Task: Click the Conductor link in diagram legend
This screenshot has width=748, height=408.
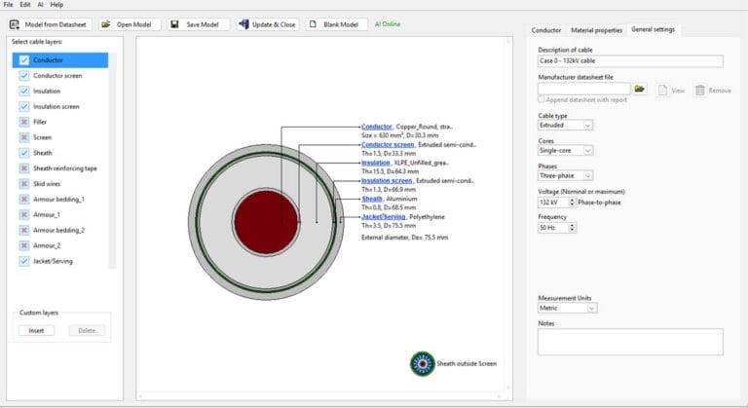Action: 376,127
